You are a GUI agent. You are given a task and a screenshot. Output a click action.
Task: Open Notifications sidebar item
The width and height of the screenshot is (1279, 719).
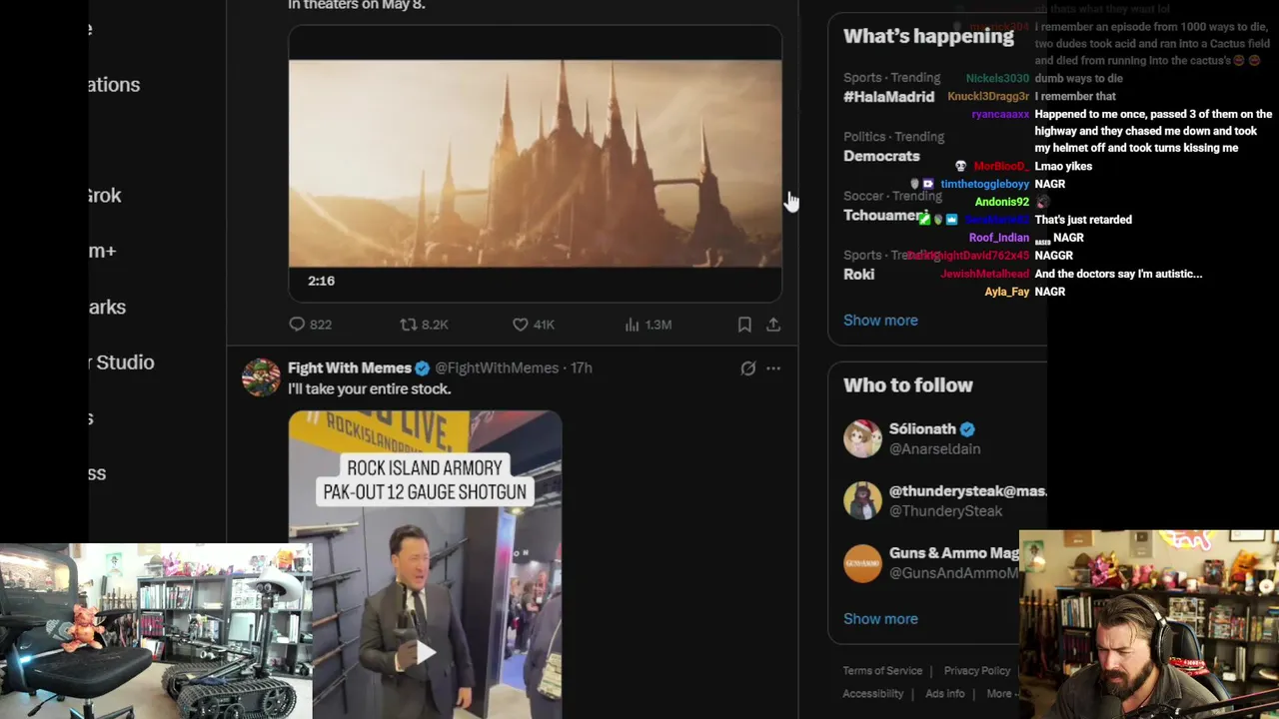click(x=113, y=85)
